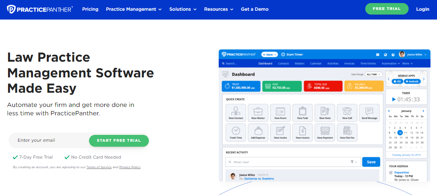Expand the Solutions navigation menu
437x195 pixels.
click(183, 9)
